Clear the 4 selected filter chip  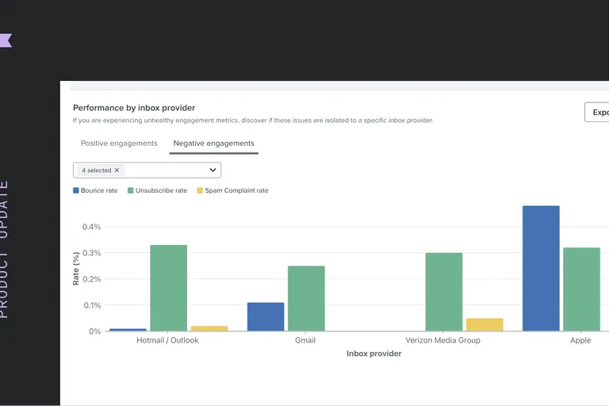click(117, 170)
